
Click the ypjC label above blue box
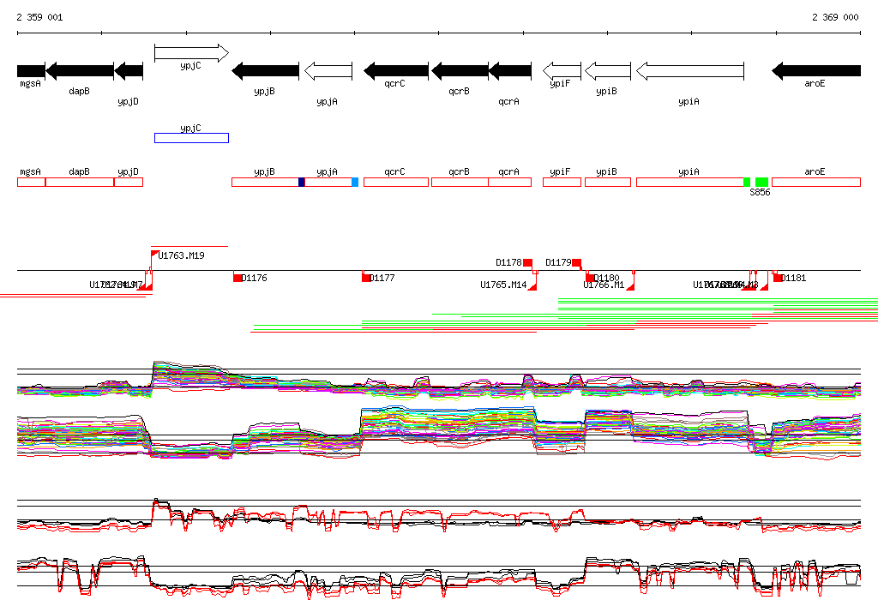(x=191, y=129)
